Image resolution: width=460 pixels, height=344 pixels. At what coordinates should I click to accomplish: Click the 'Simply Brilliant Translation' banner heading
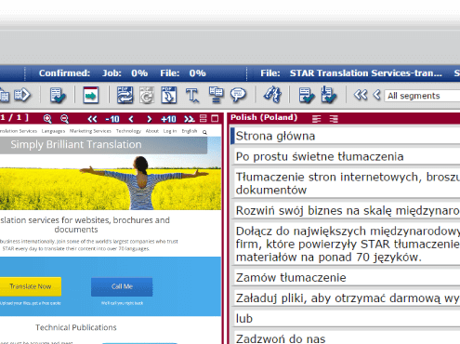tap(76, 144)
